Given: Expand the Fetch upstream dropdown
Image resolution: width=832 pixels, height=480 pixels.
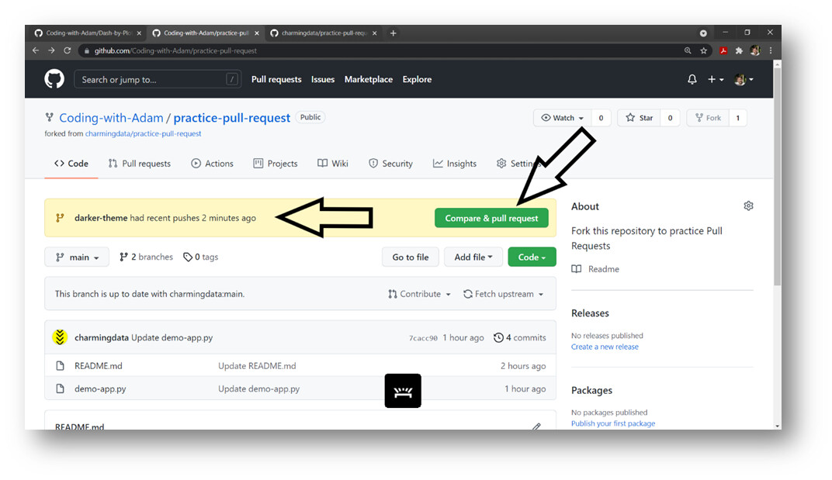Looking at the screenshot, I should tap(503, 294).
